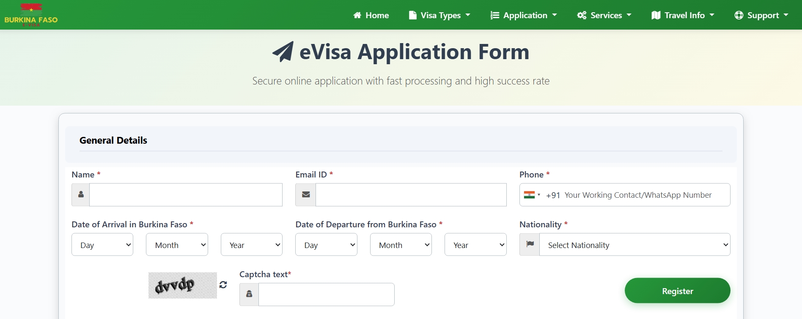Click the person icon beside Name field

click(x=81, y=195)
